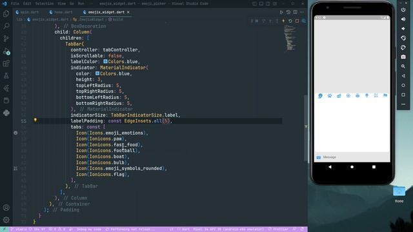The image size is (413, 232).
Task: Open the Extensions view
Action: [x=6, y=63]
